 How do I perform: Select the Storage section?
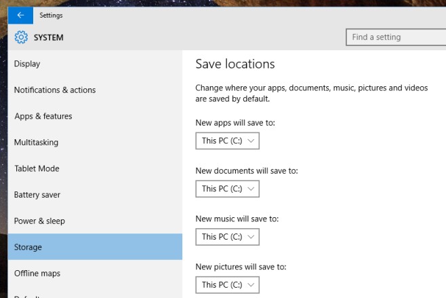[x=95, y=246]
